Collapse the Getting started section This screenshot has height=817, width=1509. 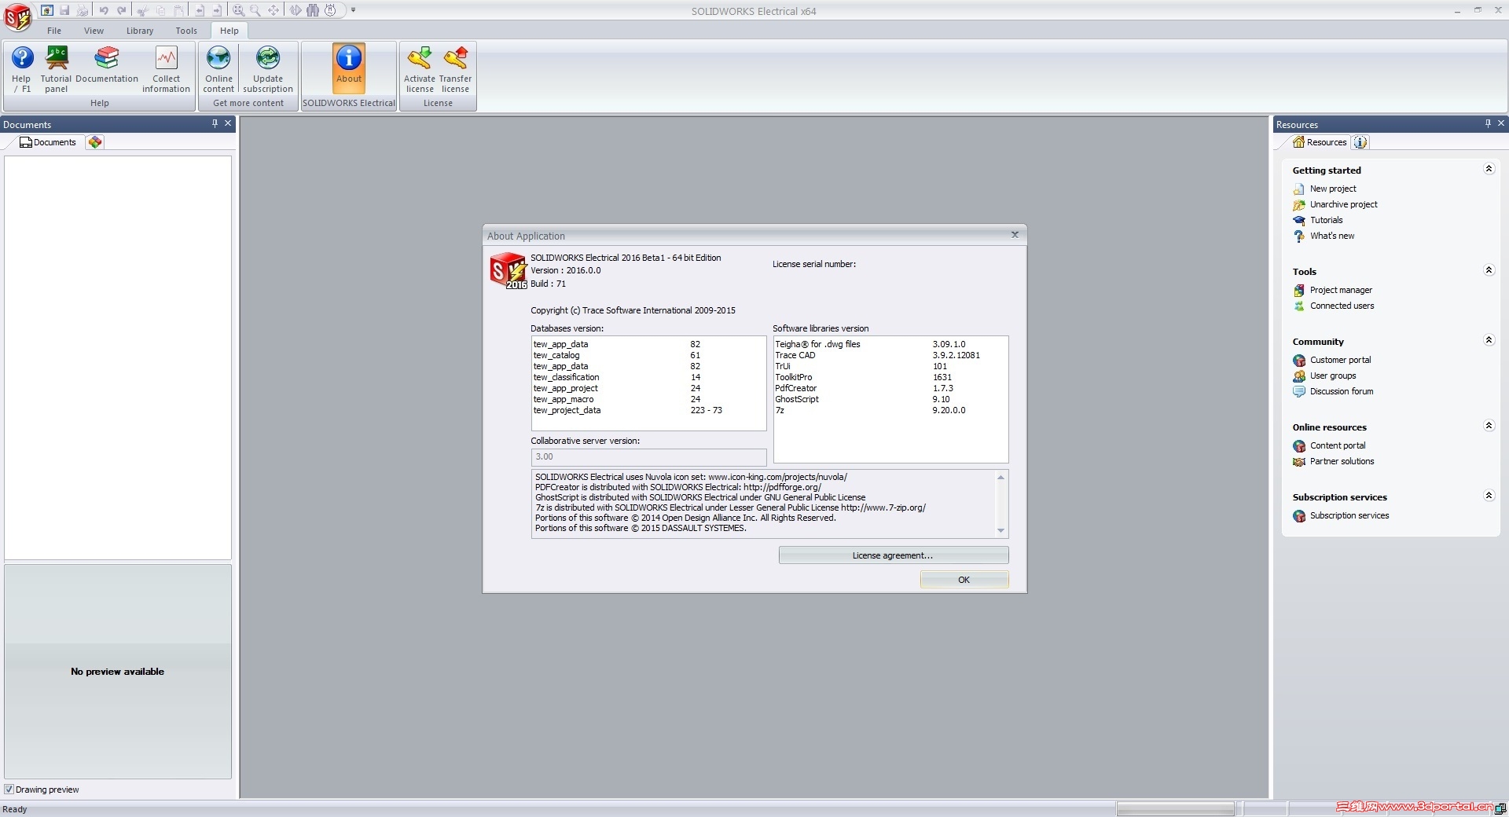coord(1489,169)
